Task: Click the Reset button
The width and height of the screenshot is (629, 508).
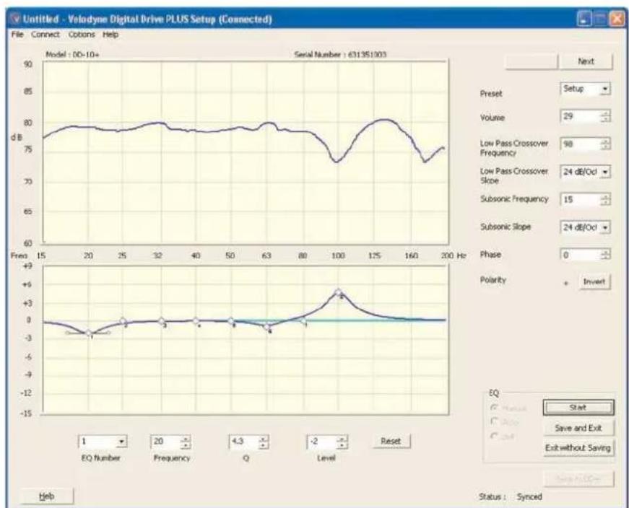Action: [x=391, y=441]
